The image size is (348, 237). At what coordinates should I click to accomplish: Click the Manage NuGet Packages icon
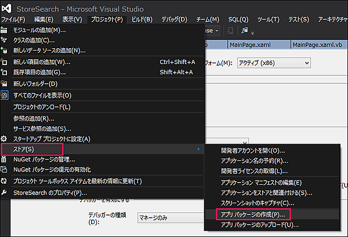(x=4, y=159)
